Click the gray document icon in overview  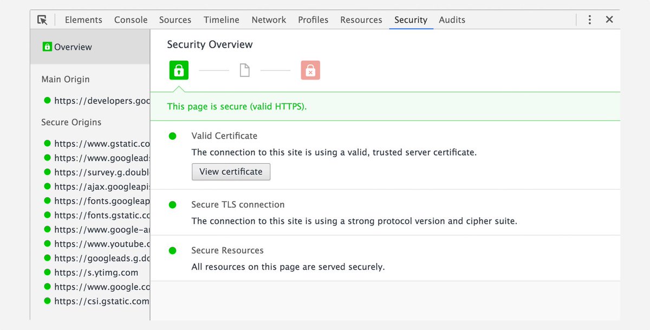[245, 70]
